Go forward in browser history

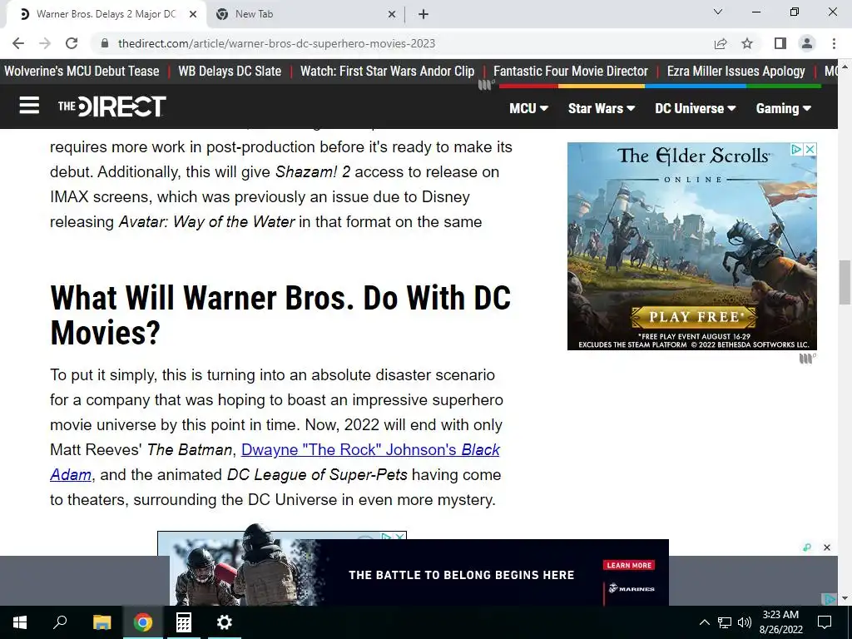pyautogui.click(x=45, y=43)
